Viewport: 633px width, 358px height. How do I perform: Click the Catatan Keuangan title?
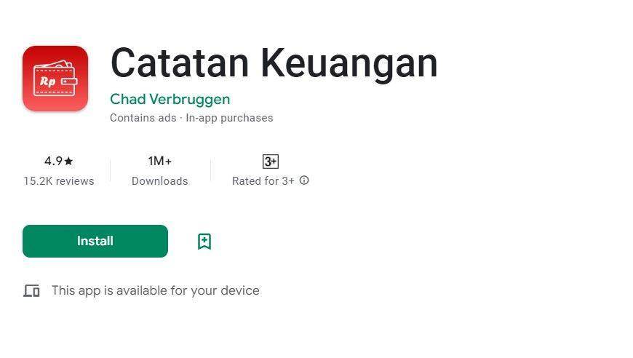274,63
